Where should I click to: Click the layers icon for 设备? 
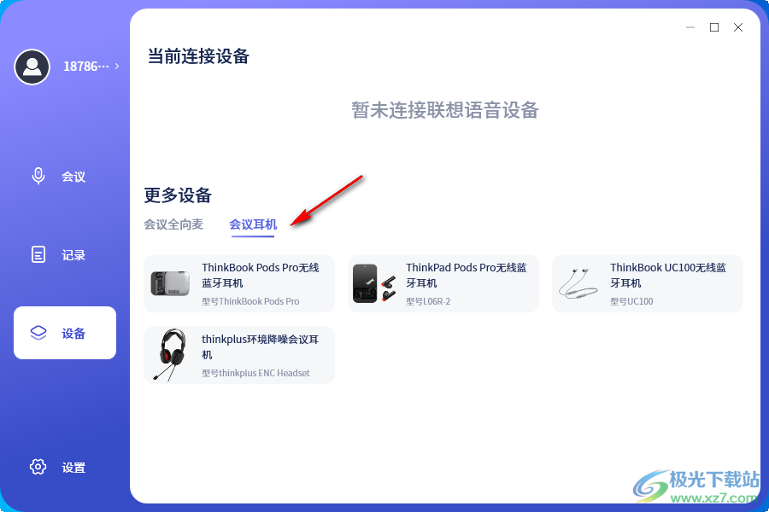38,333
